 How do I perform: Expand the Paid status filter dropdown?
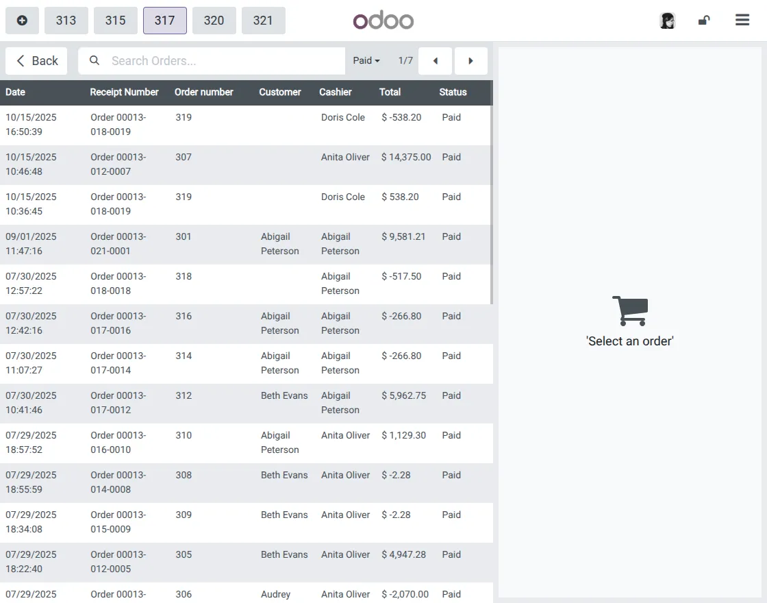(x=366, y=61)
